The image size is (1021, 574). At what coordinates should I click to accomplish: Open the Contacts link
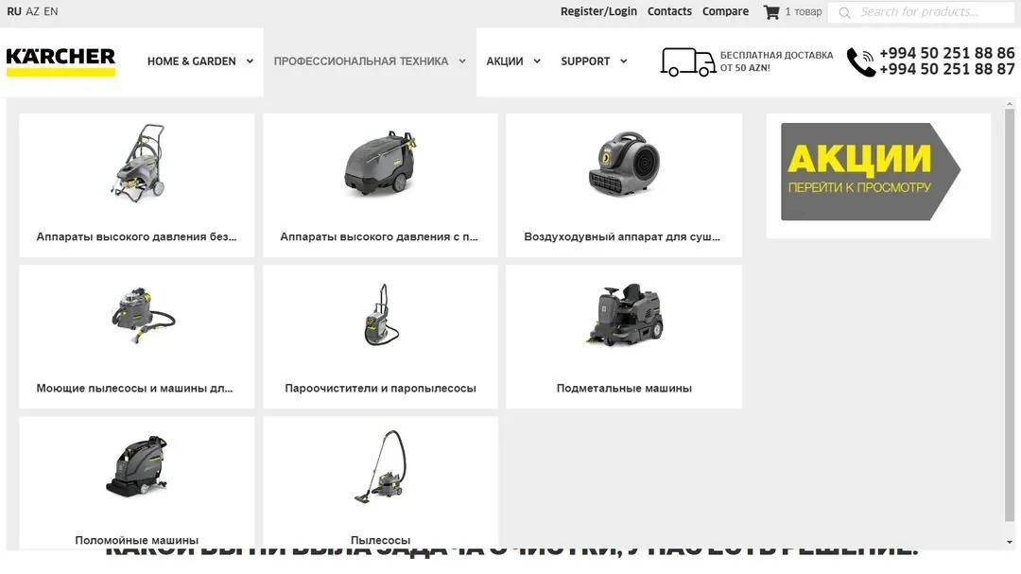point(669,11)
